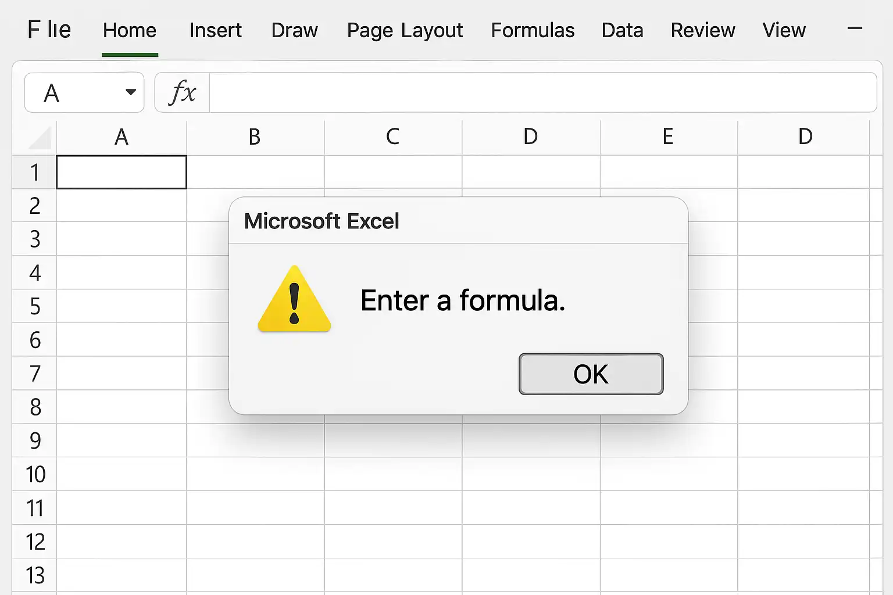This screenshot has height=595, width=893.
Task: Switch to the Review tab
Action: [702, 30]
